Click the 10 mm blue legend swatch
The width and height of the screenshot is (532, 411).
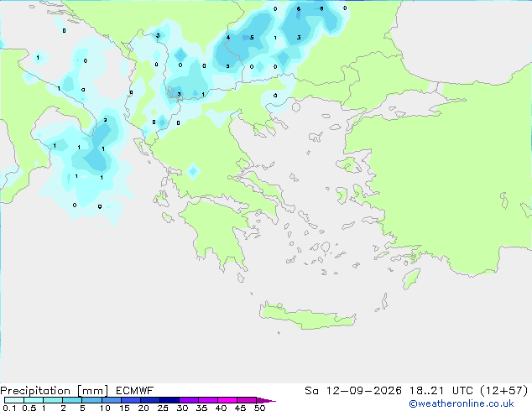111,400
